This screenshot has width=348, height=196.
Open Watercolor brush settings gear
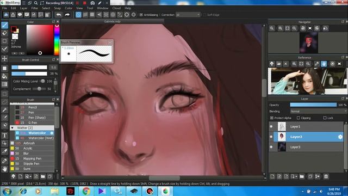pos(52,133)
